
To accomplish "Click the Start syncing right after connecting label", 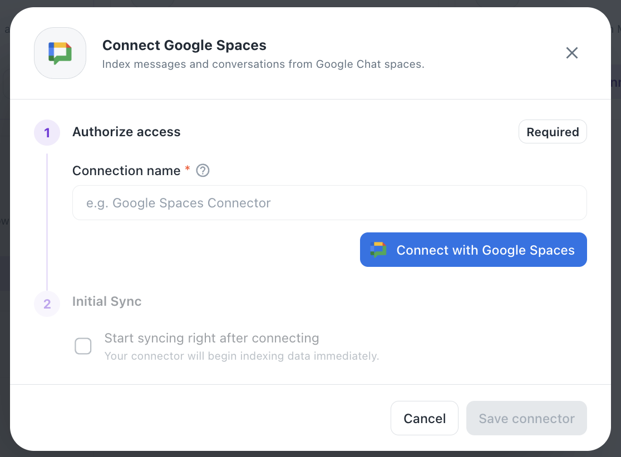I will tap(212, 338).
